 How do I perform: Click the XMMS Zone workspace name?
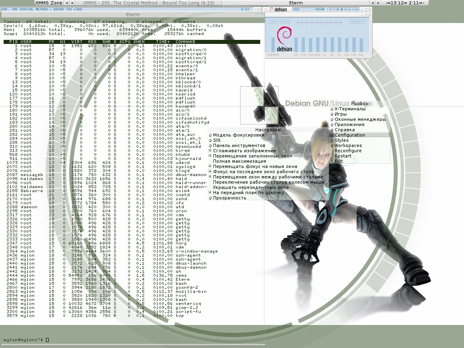point(49,3)
